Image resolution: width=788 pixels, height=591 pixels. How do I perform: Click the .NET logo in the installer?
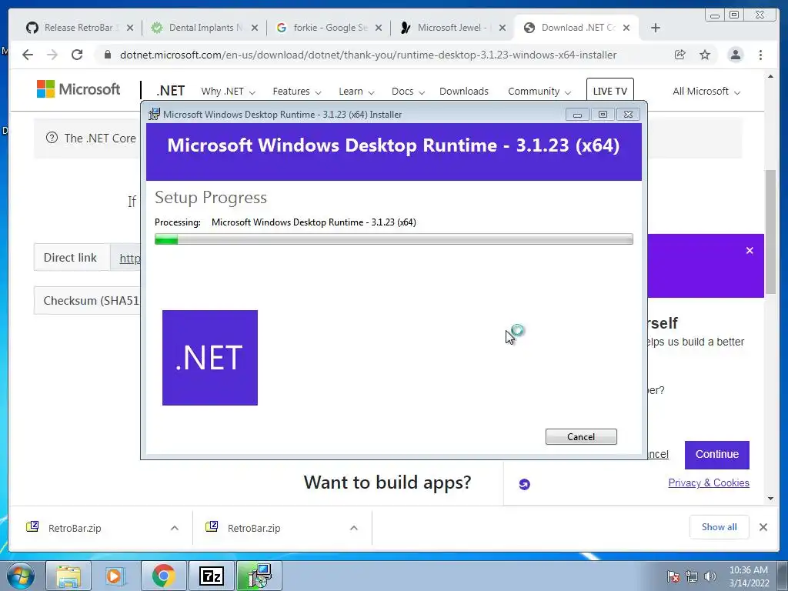(210, 358)
